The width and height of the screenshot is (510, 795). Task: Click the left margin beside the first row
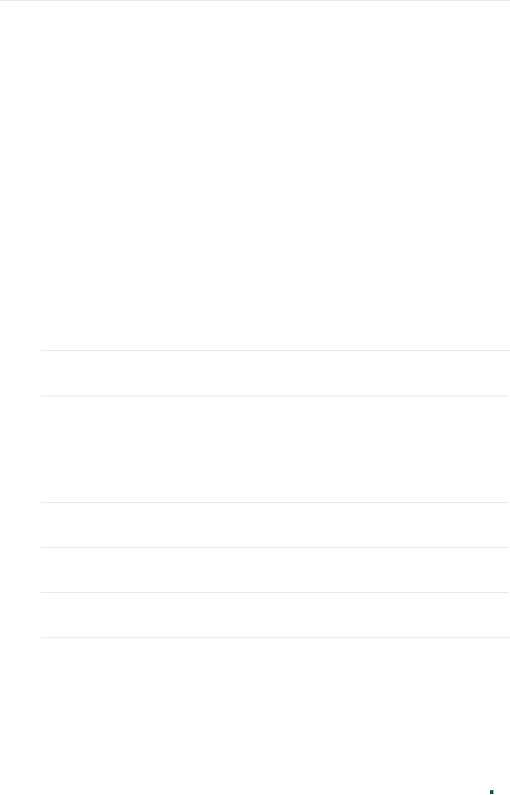tap(20, 373)
